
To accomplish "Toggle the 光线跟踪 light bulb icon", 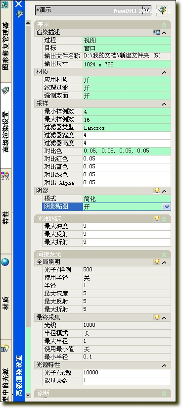I will click(x=157, y=218).
